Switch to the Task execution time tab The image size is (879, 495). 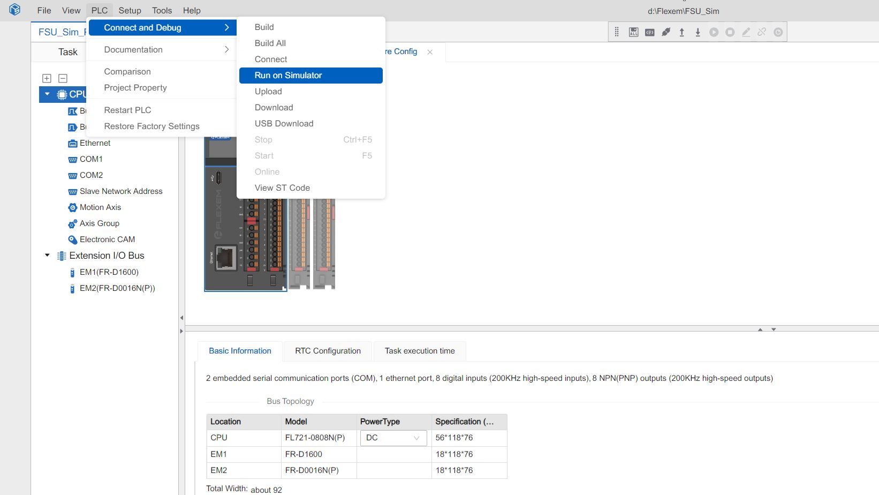click(x=420, y=351)
